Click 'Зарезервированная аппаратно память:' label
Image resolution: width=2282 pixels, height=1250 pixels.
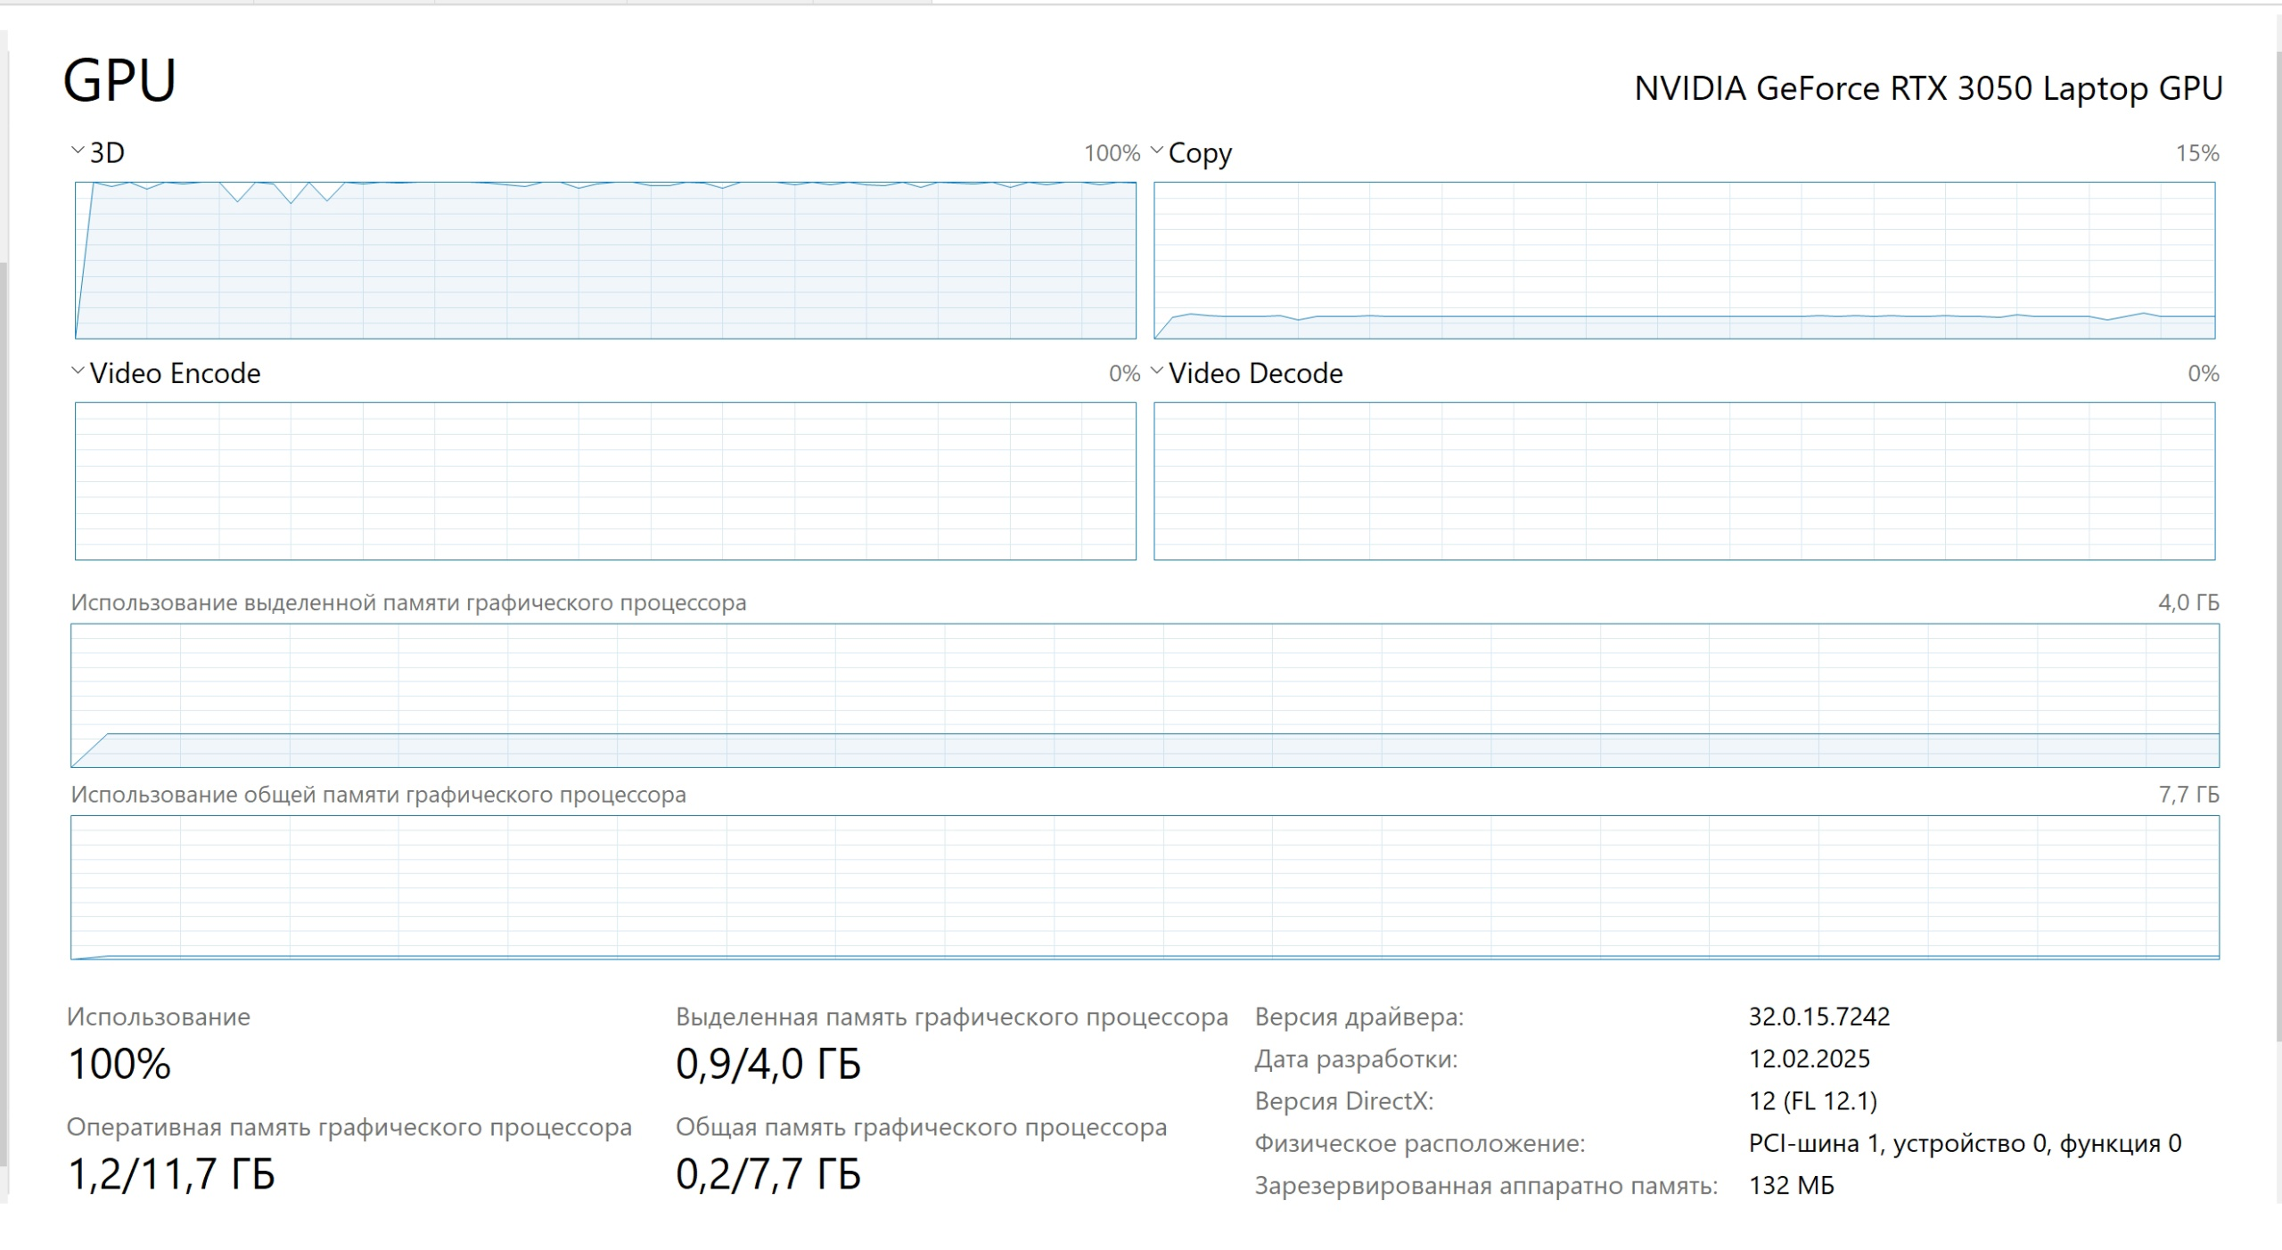[x=1486, y=1186]
